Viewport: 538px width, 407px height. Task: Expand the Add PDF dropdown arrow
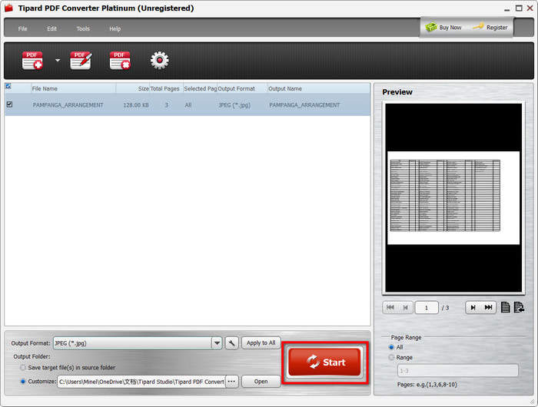pyautogui.click(x=58, y=61)
